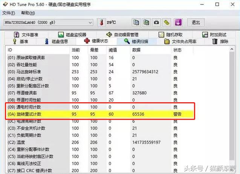Click data value 141735559197
Image resolution: width=240 pixels, height=174 pixels.
coord(146,142)
